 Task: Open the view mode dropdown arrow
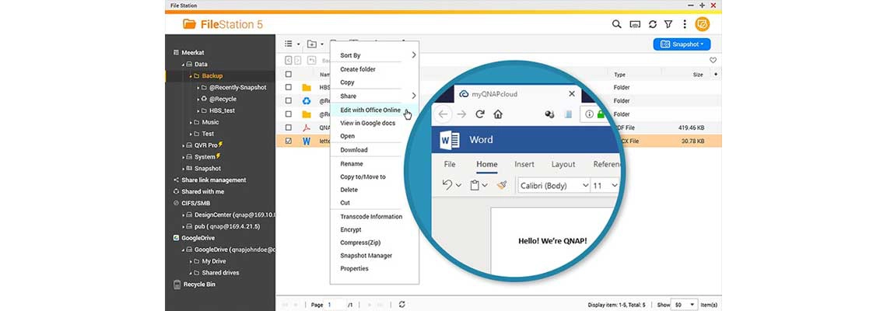(298, 44)
